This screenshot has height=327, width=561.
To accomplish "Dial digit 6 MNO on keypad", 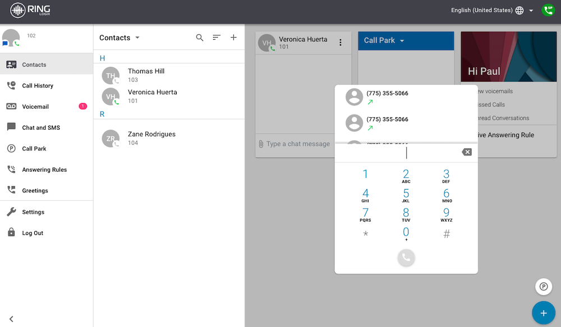I will 447,195.
